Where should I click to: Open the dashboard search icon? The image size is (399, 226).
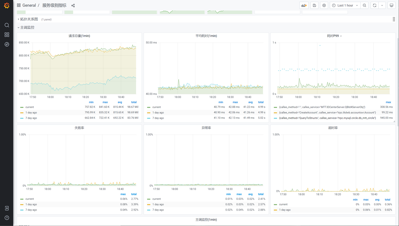[x=7, y=25]
